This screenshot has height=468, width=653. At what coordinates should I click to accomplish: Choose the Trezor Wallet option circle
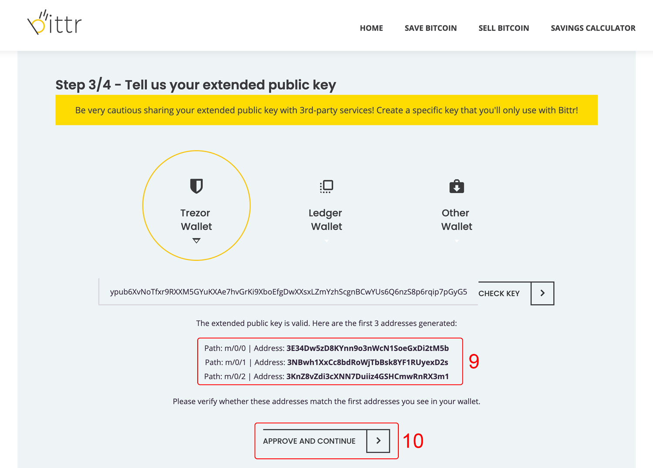196,205
